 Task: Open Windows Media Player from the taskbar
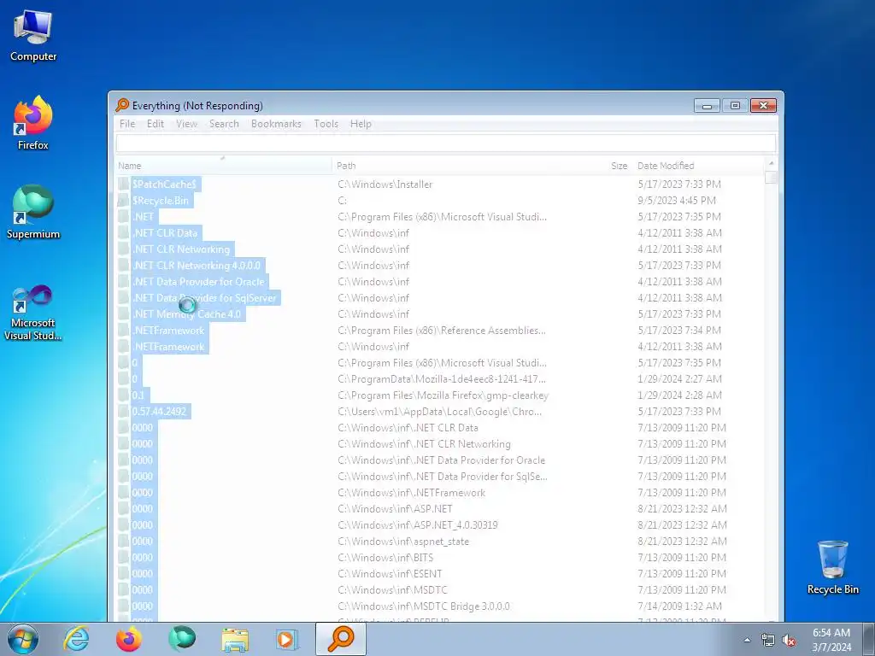(x=287, y=639)
